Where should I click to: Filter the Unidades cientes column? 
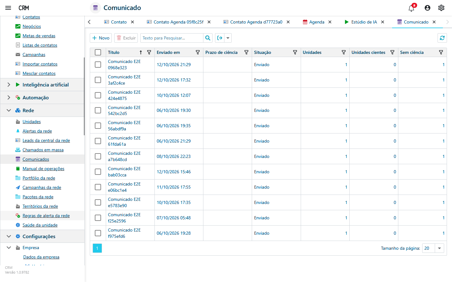(x=392, y=52)
